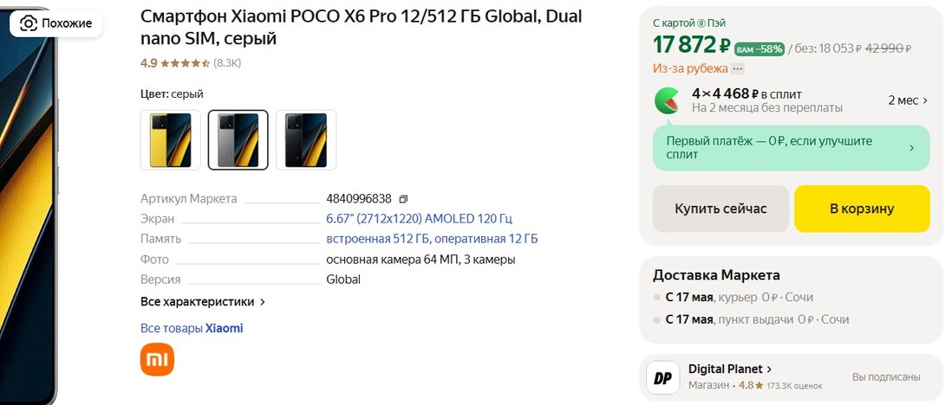Open the 2 мес split term selector
The width and height of the screenshot is (945, 405).
[x=908, y=100]
